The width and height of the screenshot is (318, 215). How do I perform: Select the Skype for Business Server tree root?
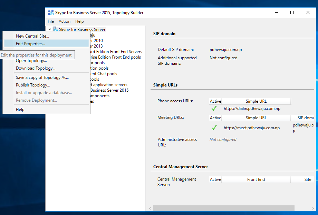click(x=82, y=30)
